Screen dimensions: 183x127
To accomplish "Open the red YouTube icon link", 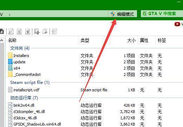I will [x=177, y=24].
